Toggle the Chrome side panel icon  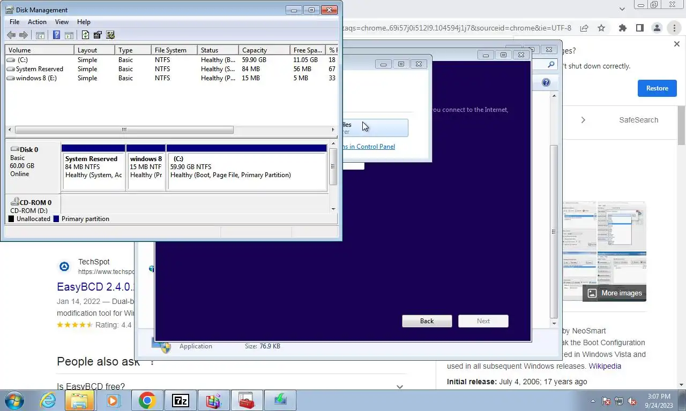[639, 28]
